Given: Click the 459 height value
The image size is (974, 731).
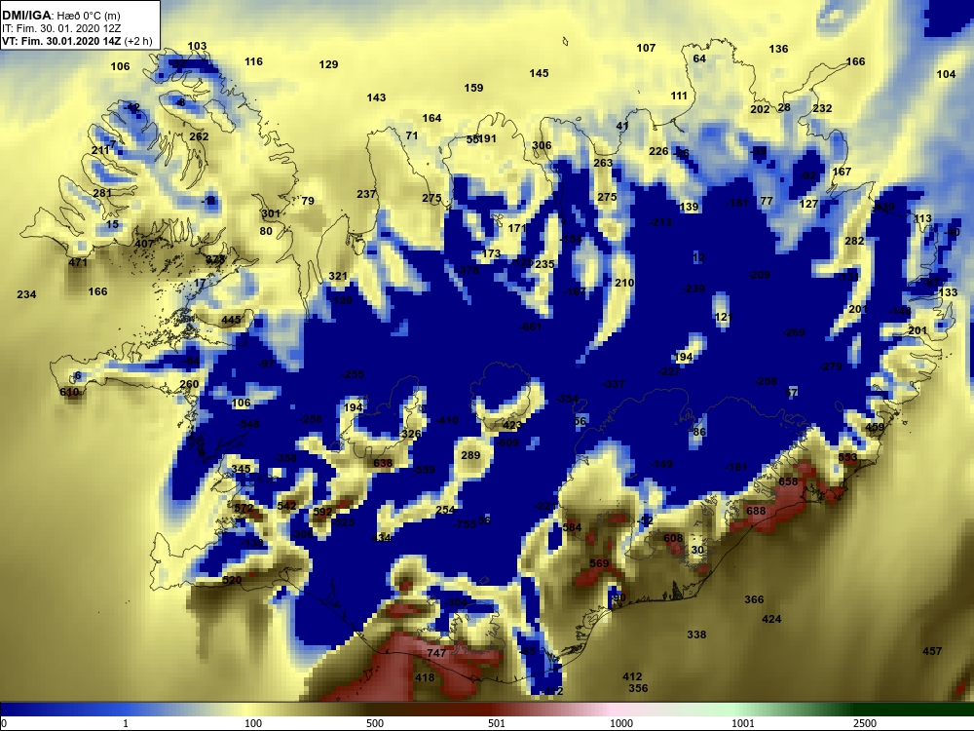Looking at the screenshot, I should (x=876, y=427).
